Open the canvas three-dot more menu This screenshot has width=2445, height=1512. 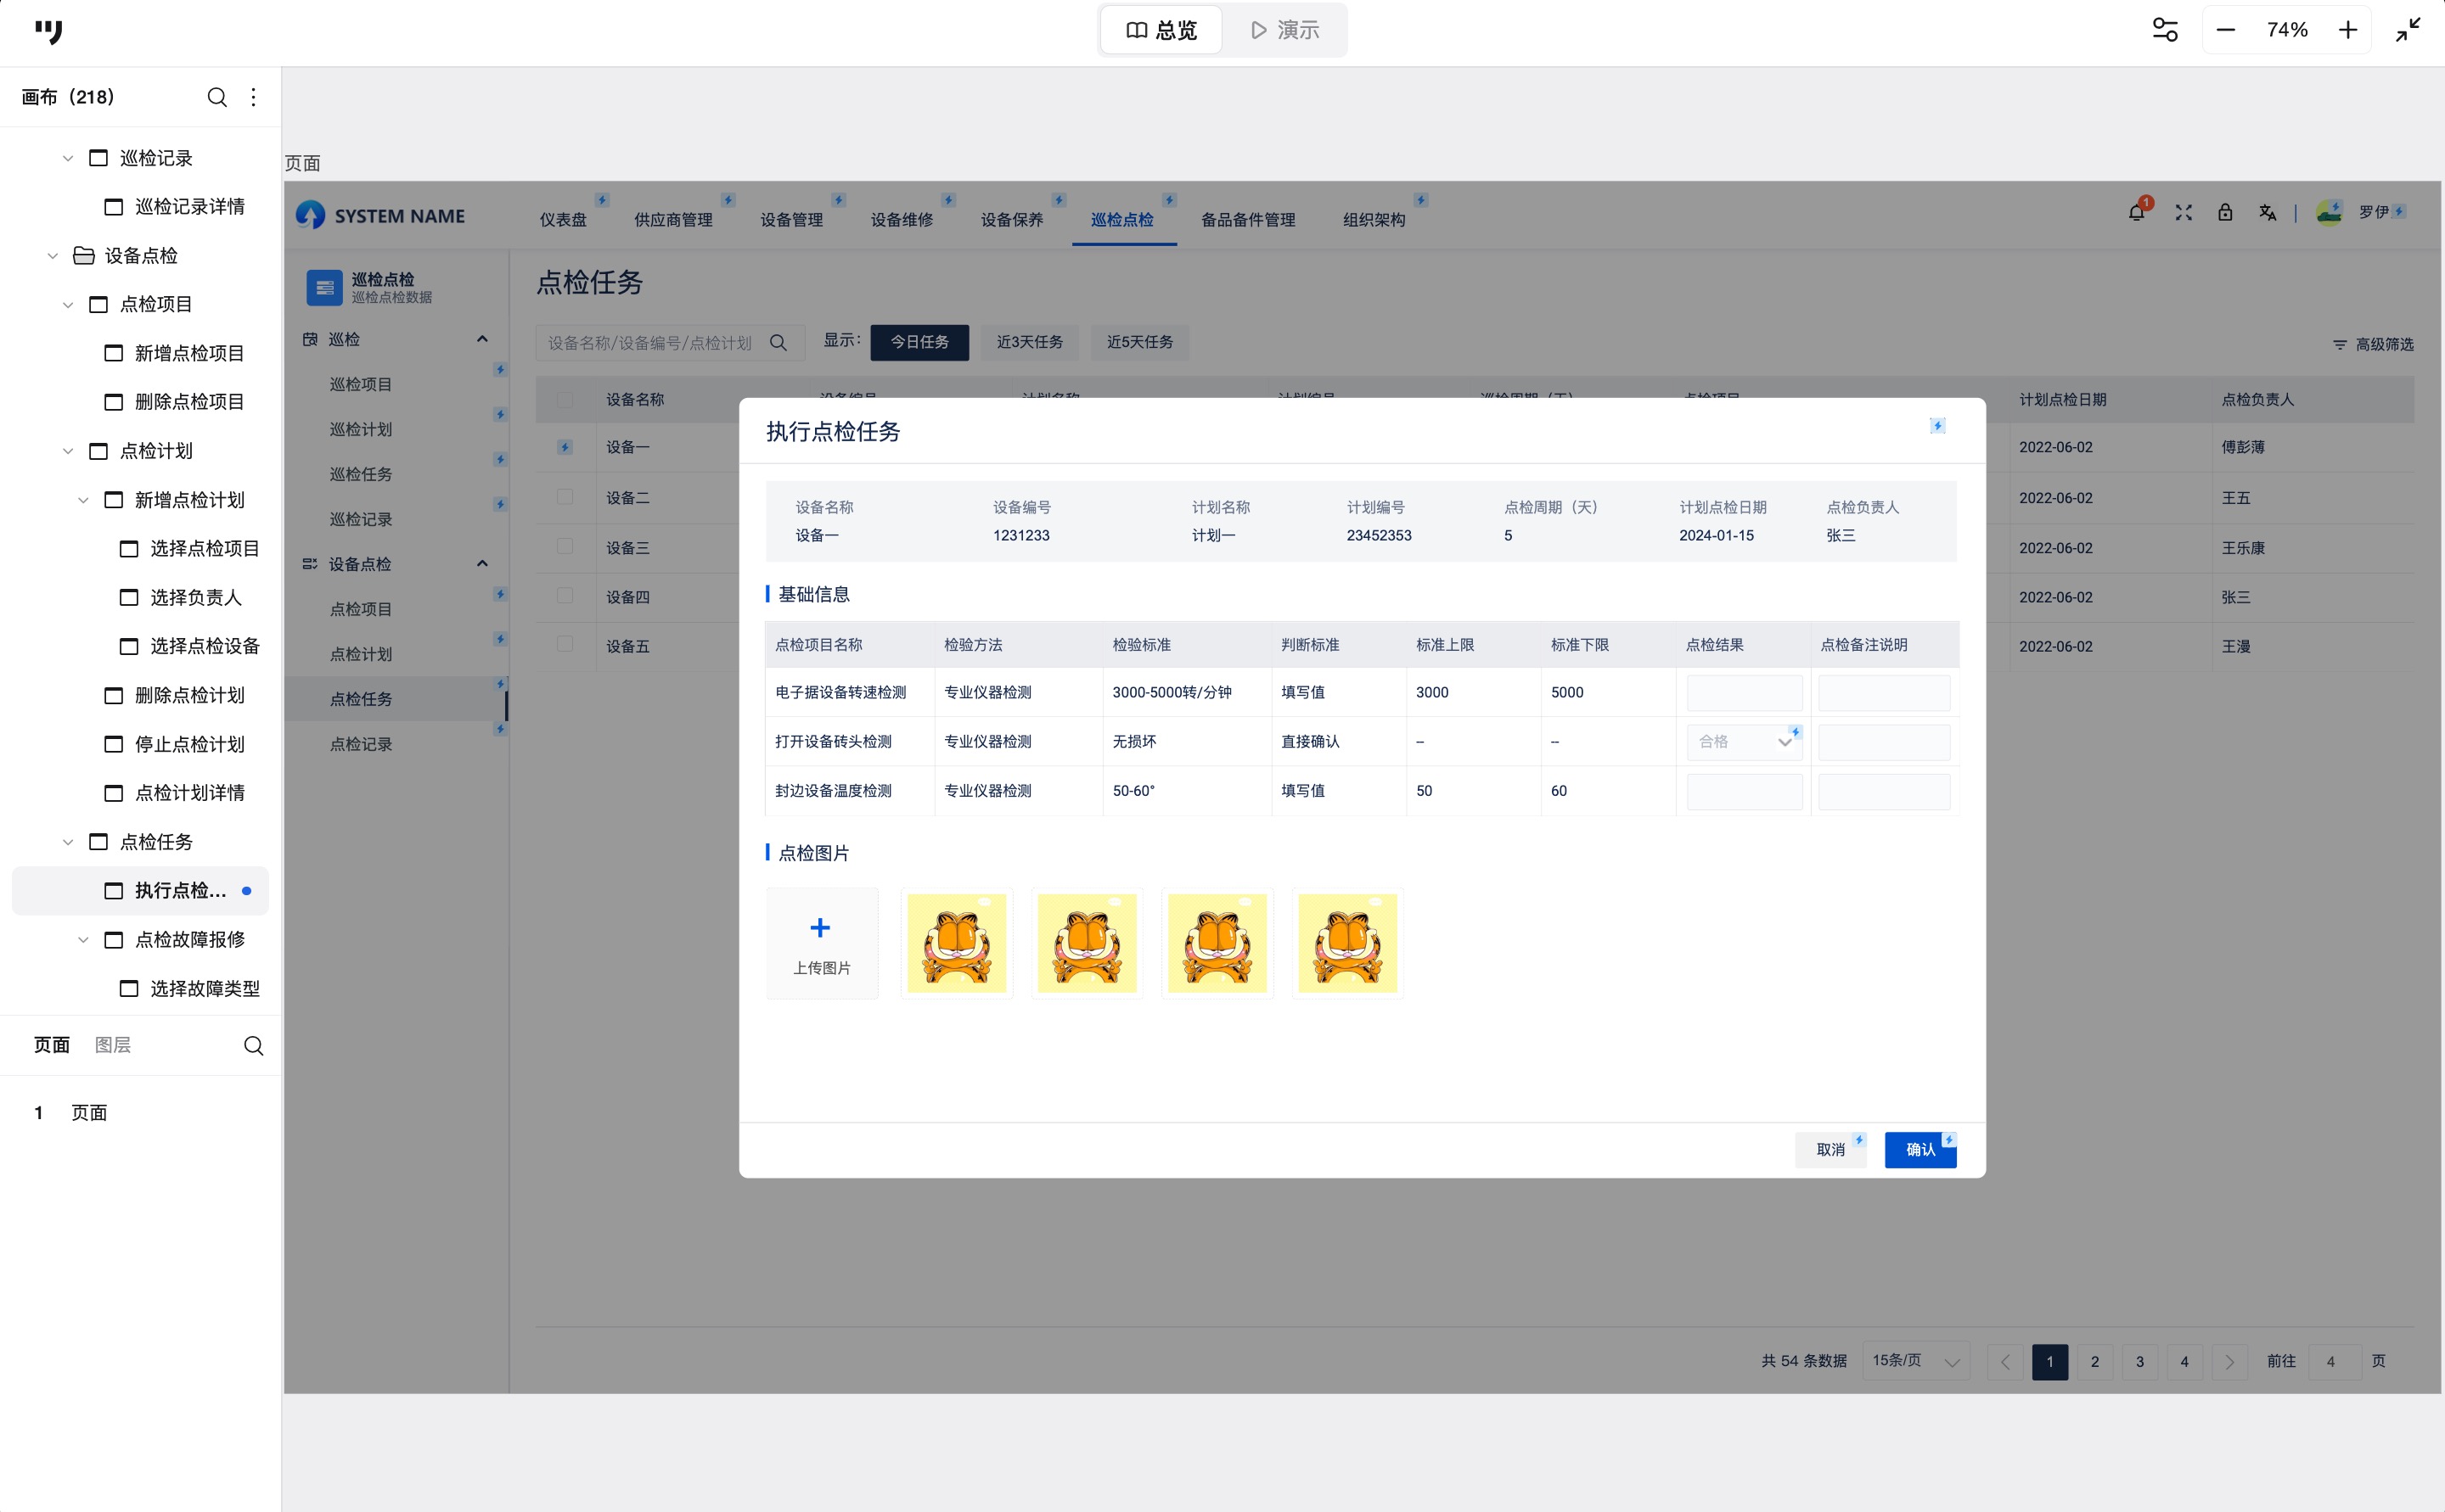tap(253, 97)
